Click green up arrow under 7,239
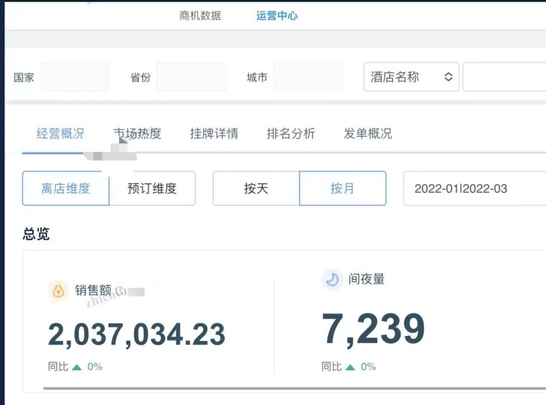The width and height of the screenshot is (546, 405). click(350, 367)
